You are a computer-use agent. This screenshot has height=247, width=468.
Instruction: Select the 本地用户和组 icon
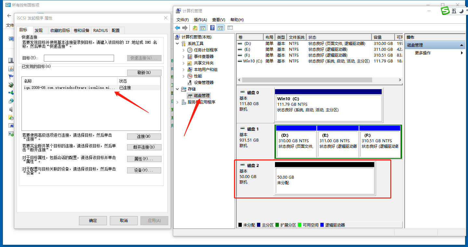click(x=190, y=69)
